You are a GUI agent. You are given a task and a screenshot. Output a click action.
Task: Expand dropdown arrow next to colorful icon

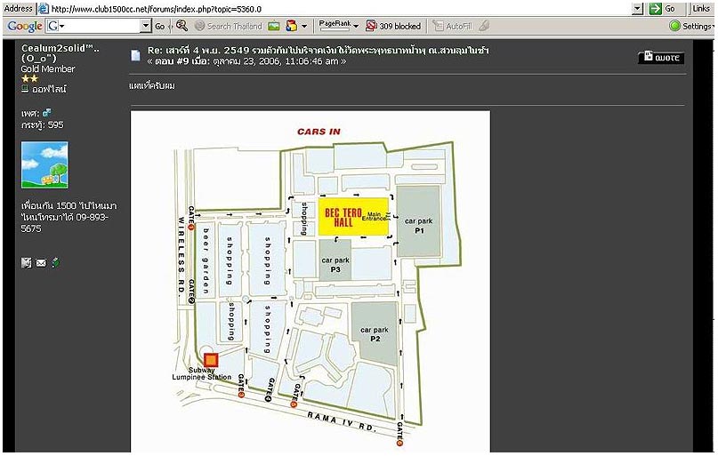click(303, 26)
